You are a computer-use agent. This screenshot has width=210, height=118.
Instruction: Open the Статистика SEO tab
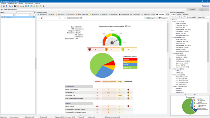pos(192,17)
